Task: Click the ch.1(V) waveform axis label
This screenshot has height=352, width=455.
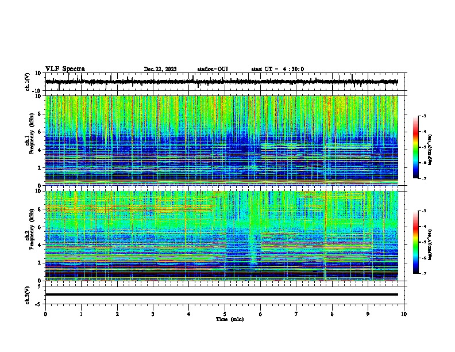Action: pyautogui.click(x=28, y=82)
